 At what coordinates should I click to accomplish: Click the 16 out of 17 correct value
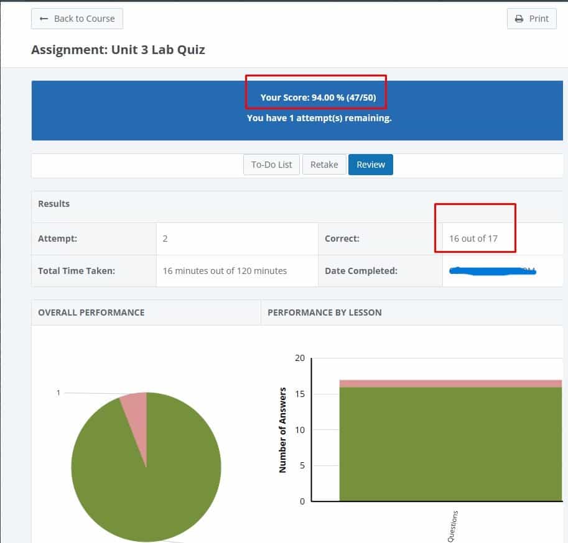[x=473, y=239]
